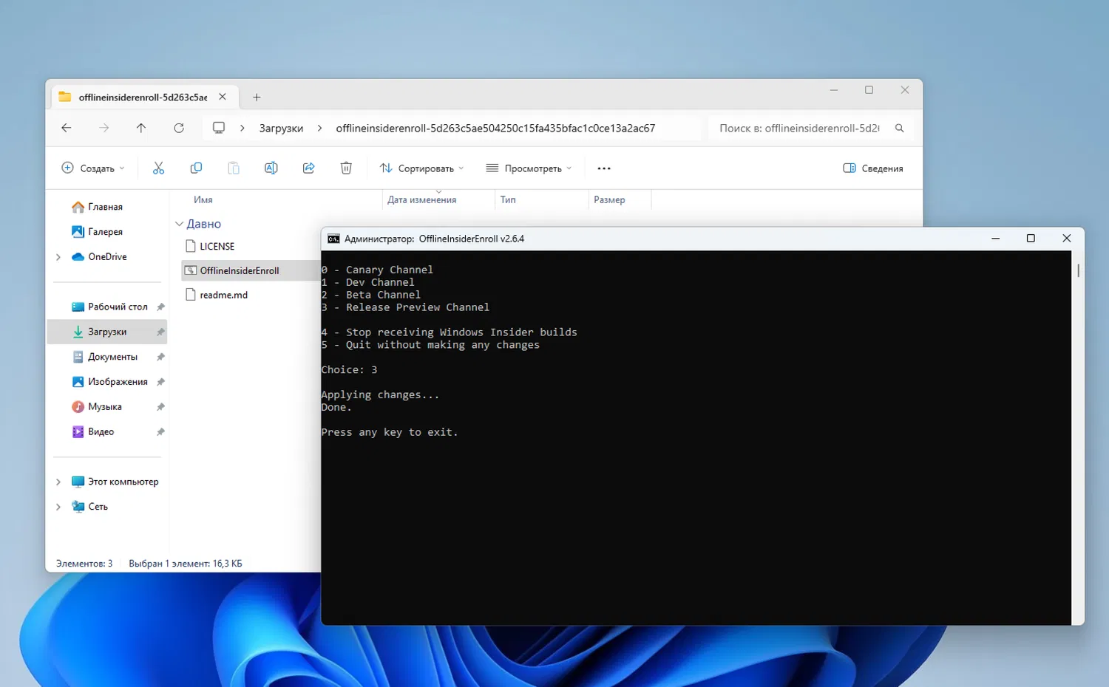The height and width of the screenshot is (687, 1109).
Task: Click the command window vertical scrollbar thumb
Action: click(1079, 270)
